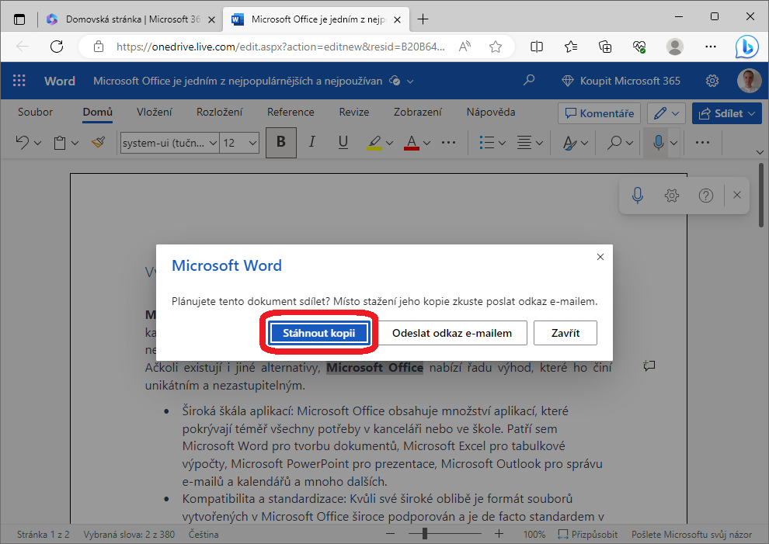Expand the font color dropdown arrow

click(x=426, y=143)
